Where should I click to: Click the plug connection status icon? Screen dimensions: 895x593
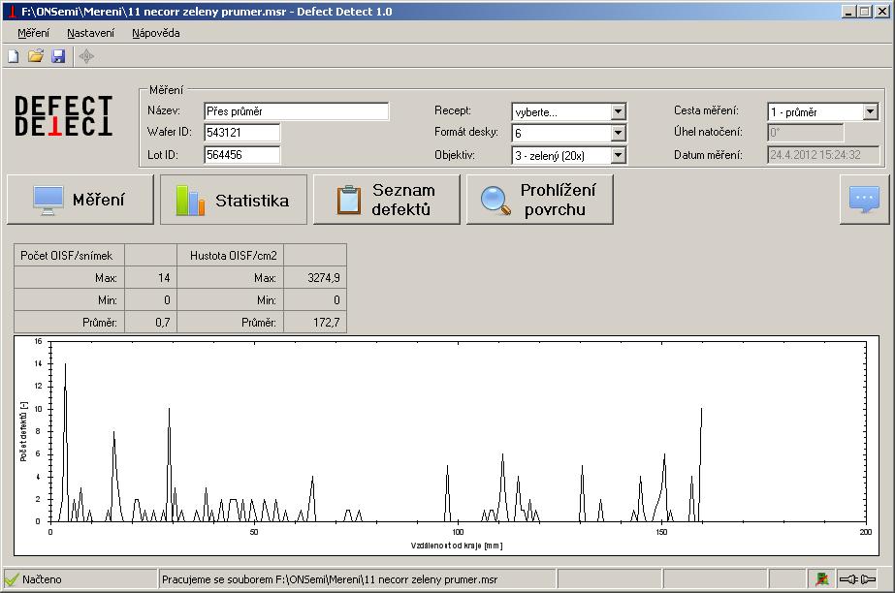point(857,579)
